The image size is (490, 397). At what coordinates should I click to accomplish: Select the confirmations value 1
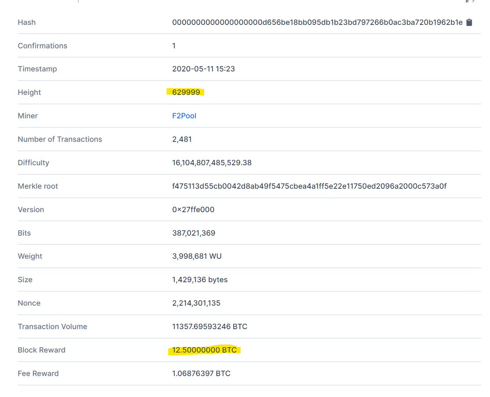point(174,46)
